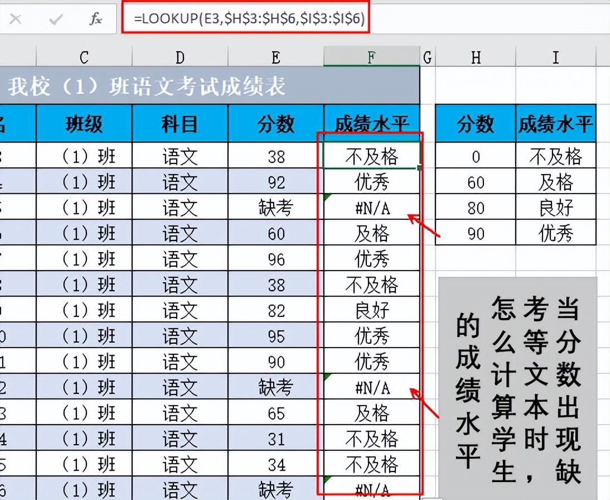Select the score cell 96
The width and height of the screenshot is (610, 500).
(276, 259)
